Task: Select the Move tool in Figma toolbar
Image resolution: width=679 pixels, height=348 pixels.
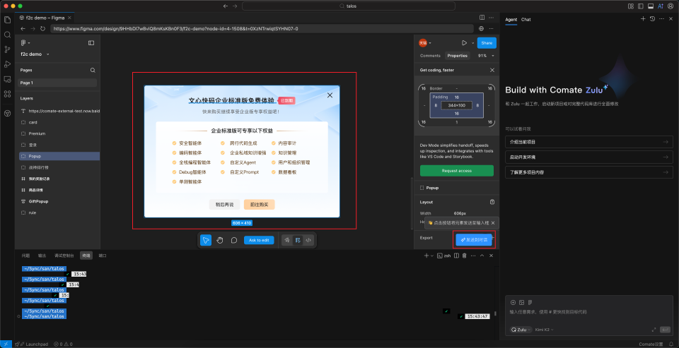Action: [205, 240]
